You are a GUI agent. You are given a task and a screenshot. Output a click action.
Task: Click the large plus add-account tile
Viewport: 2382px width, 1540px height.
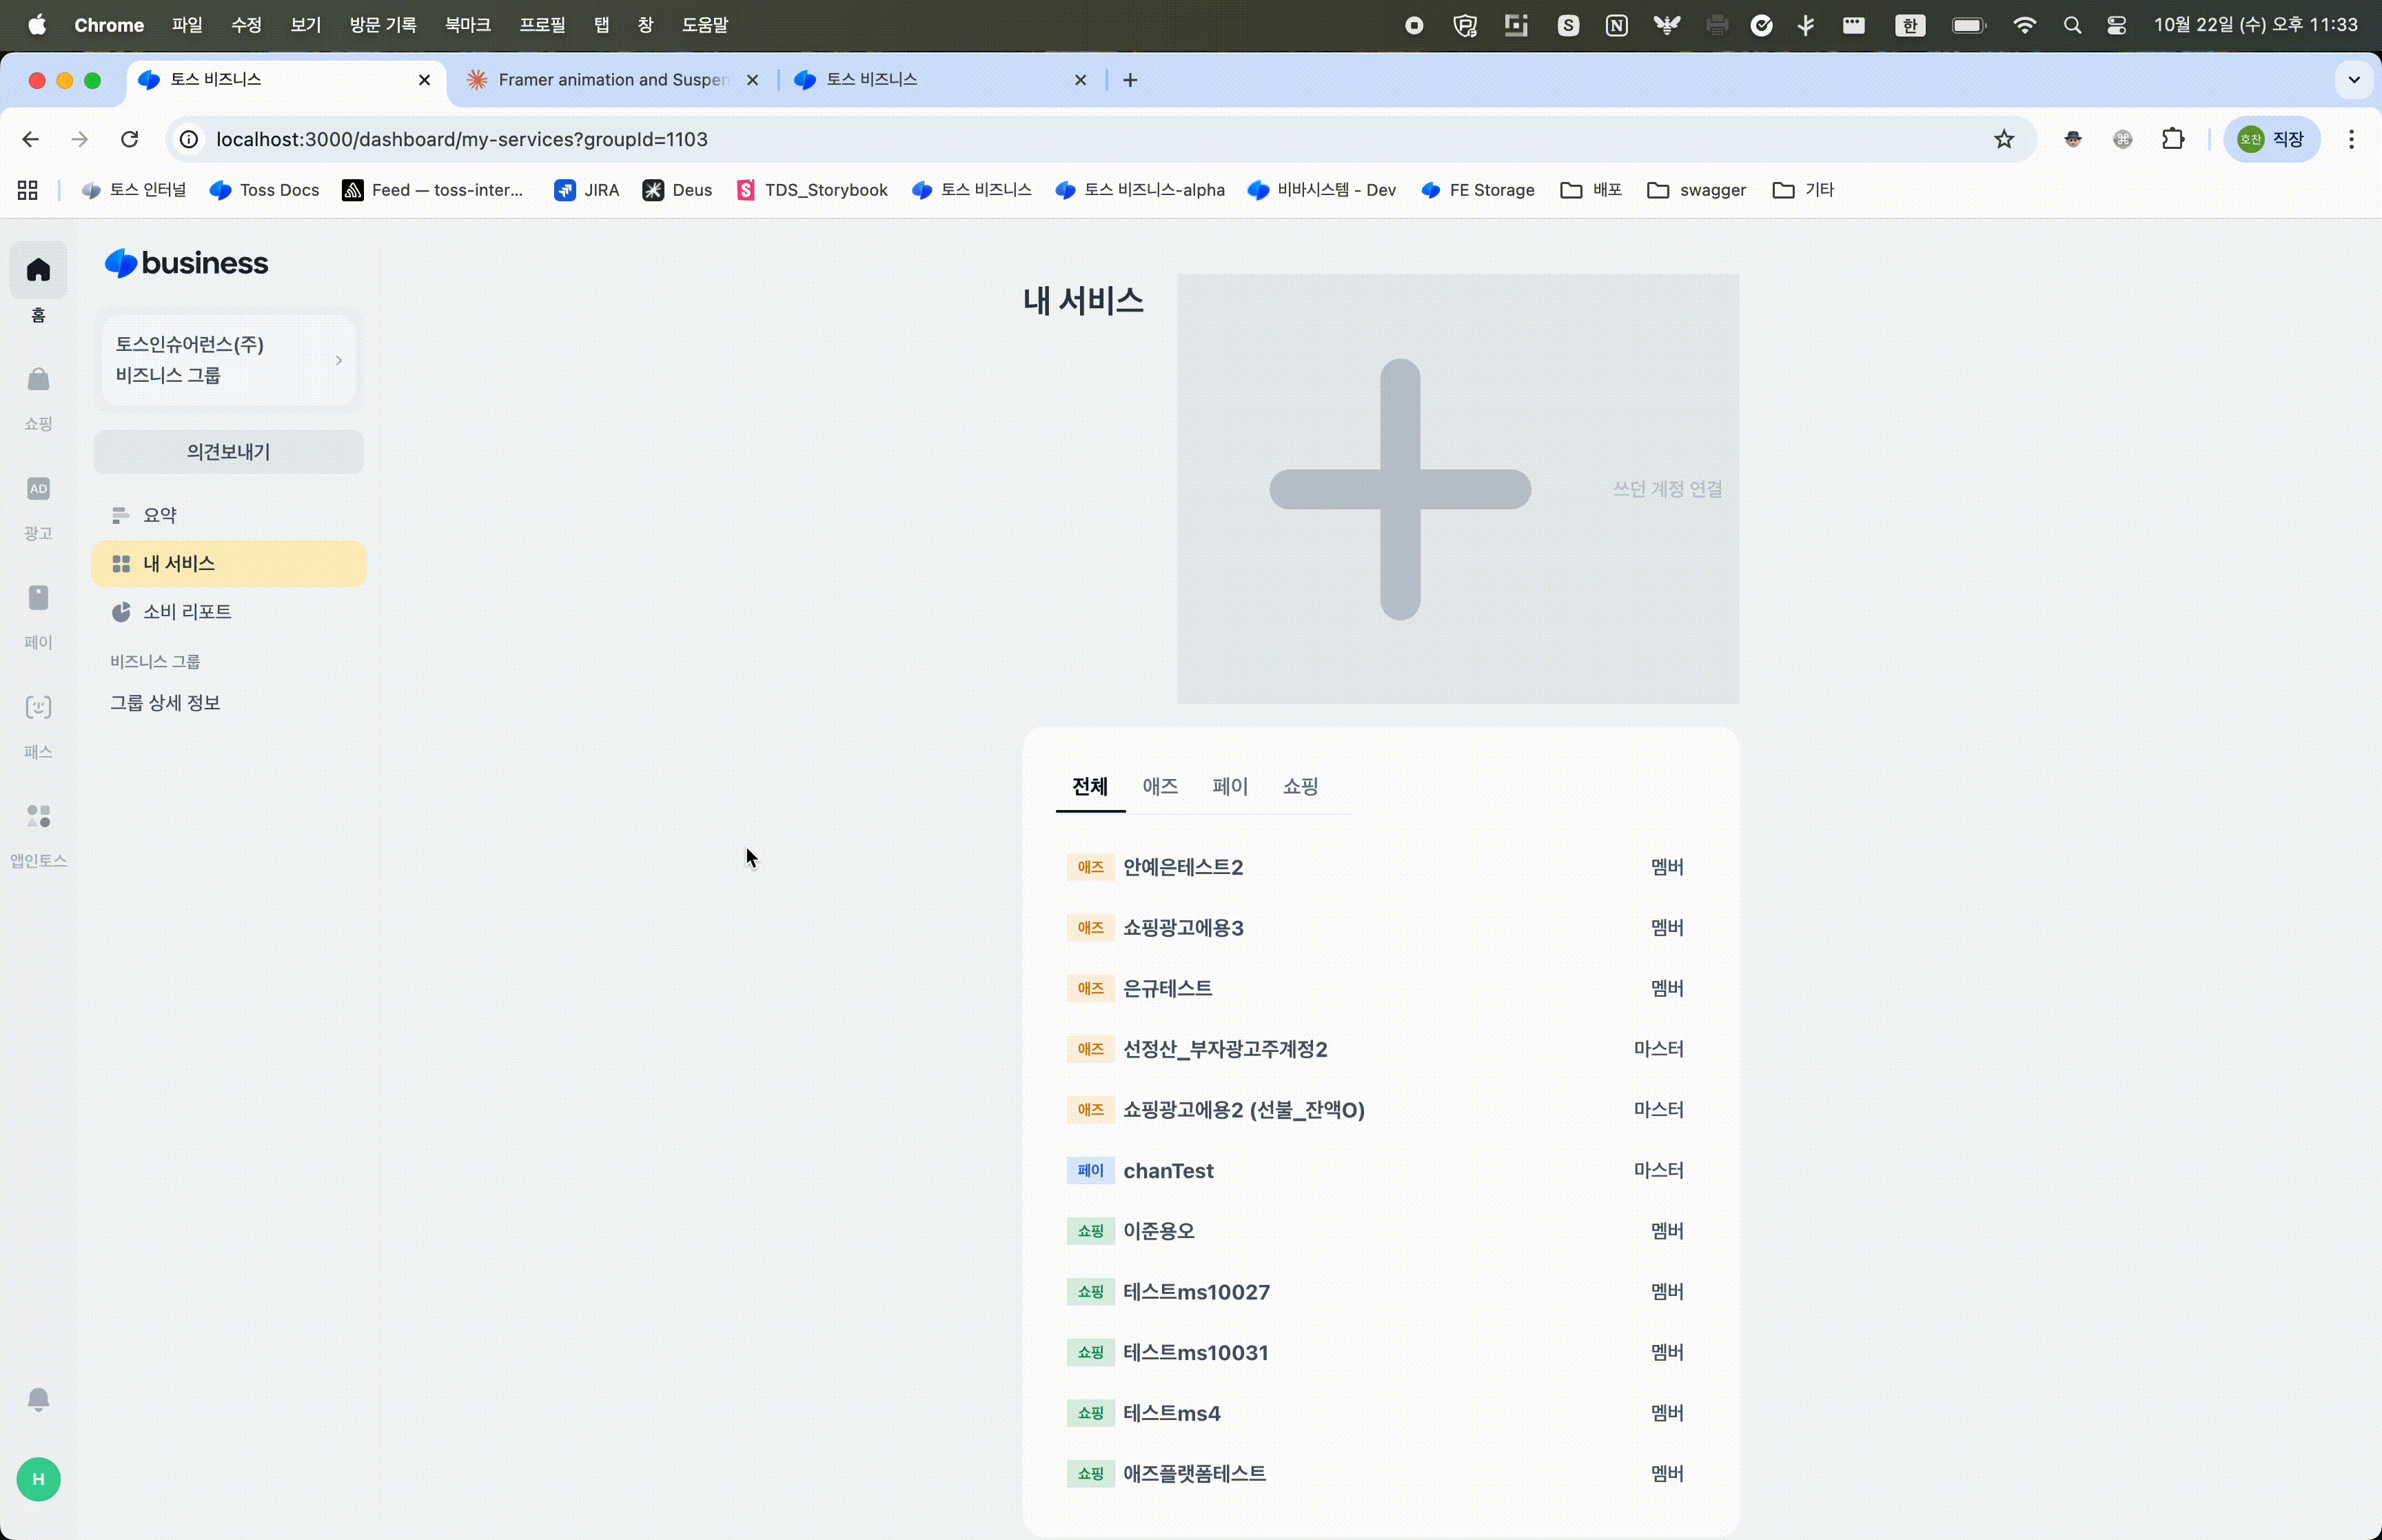point(1399,489)
